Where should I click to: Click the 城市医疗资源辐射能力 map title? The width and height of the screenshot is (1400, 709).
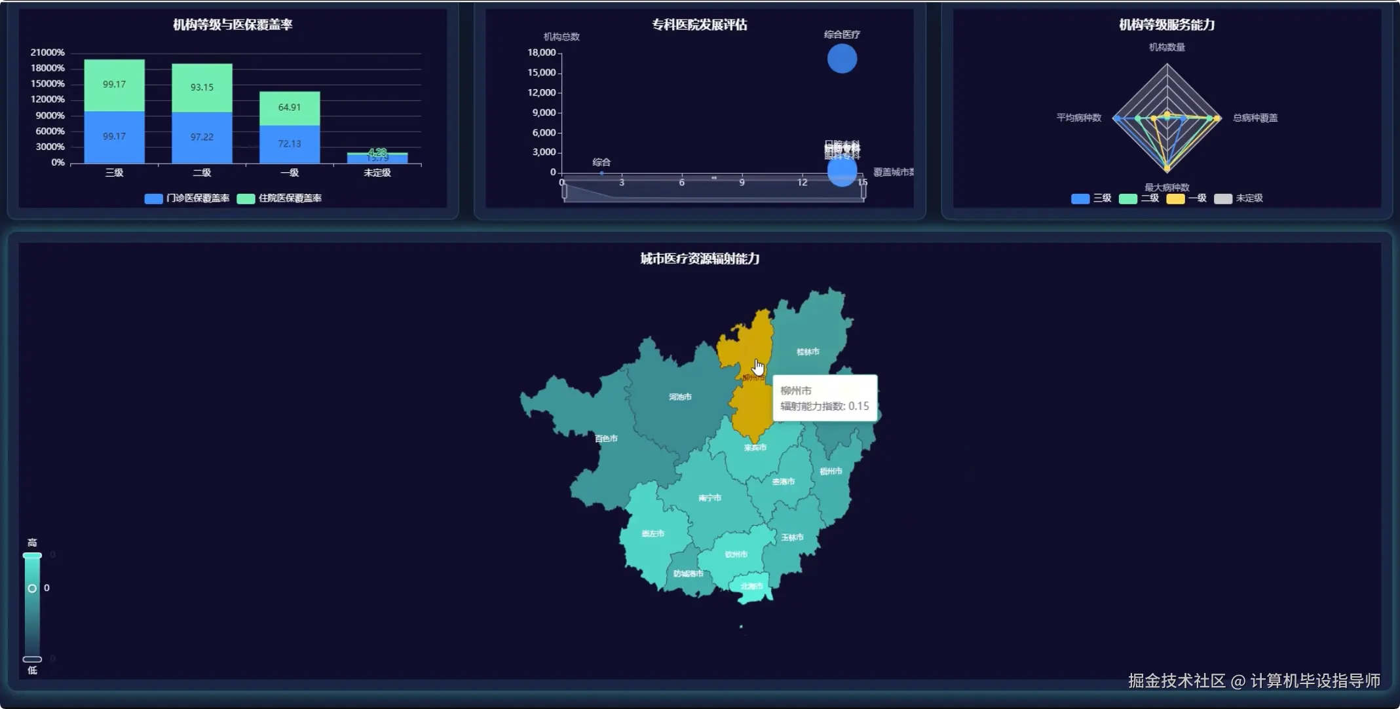tap(700, 259)
